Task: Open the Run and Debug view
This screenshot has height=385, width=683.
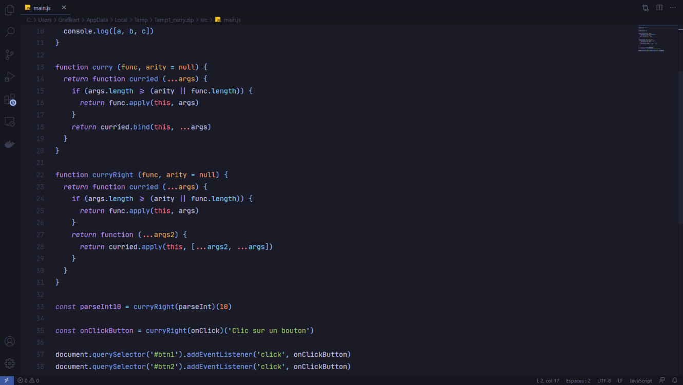Action: pos(9,77)
